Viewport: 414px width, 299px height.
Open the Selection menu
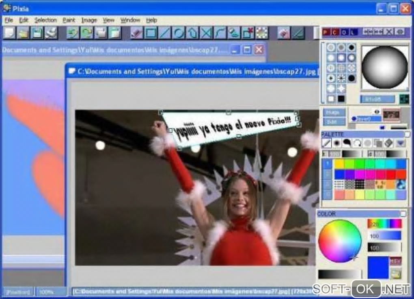pos(45,20)
